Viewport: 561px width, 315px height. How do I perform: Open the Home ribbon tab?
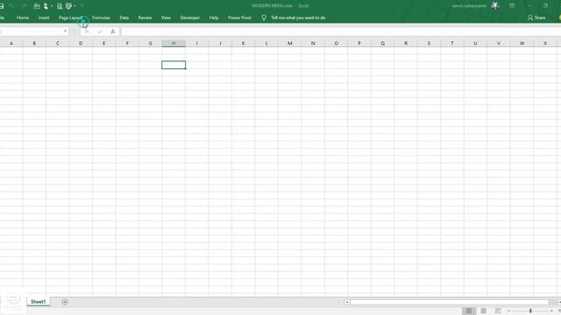[x=23, y=17]
